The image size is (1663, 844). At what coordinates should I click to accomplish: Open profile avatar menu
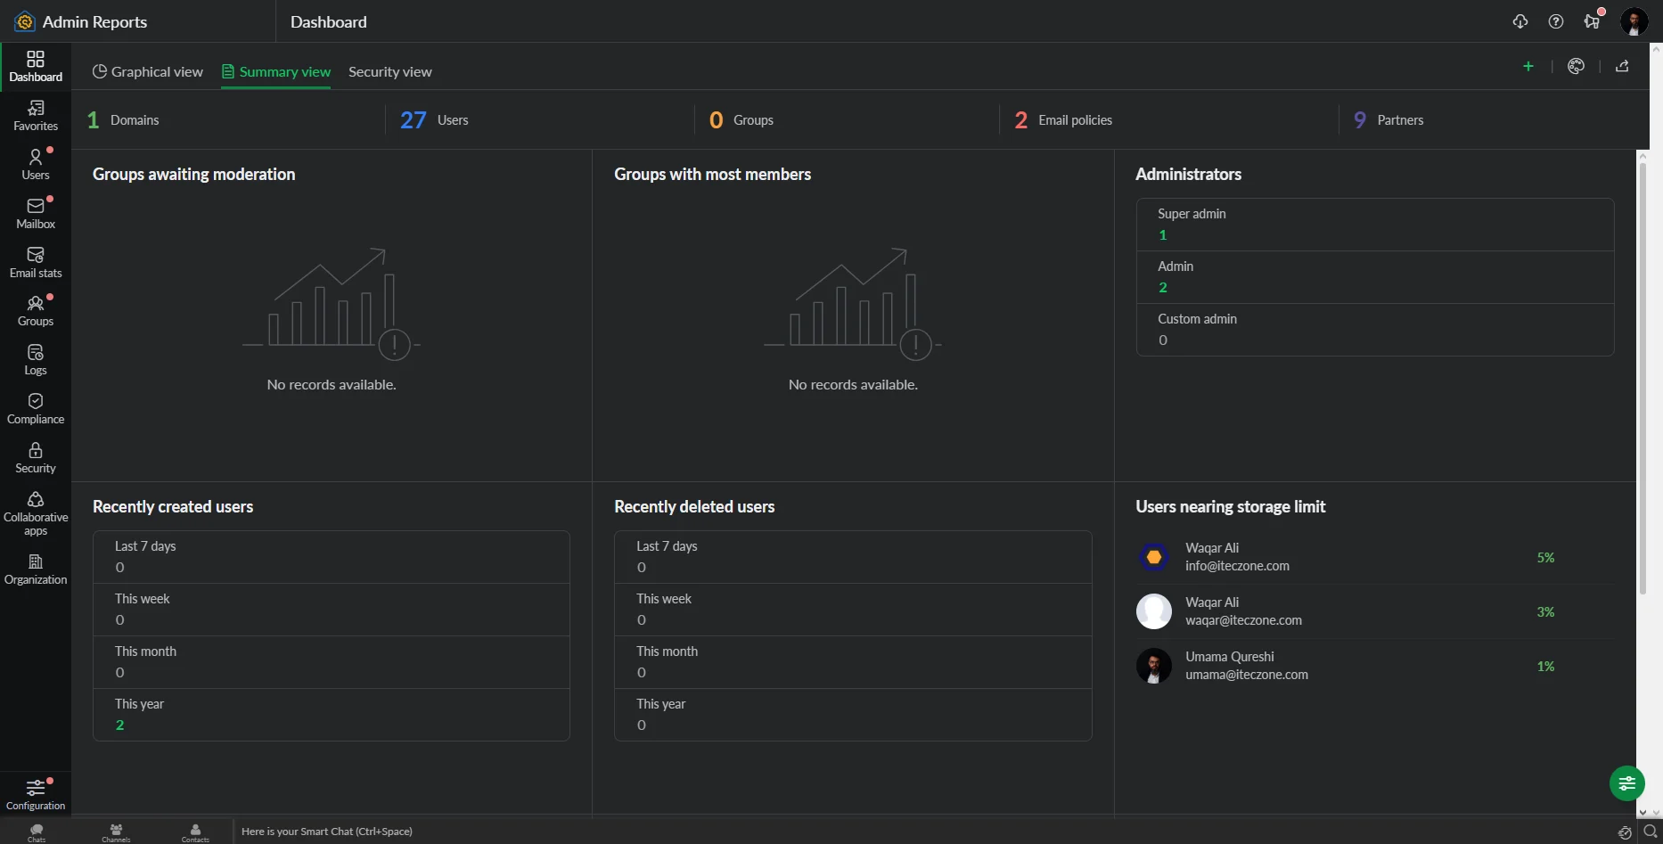pyautogui.click(x=1634, y=21)
